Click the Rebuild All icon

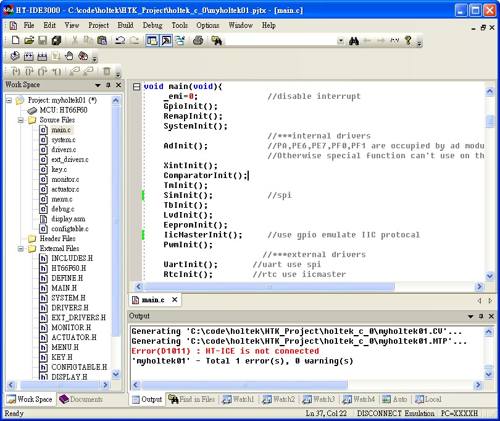coord(42,56)
